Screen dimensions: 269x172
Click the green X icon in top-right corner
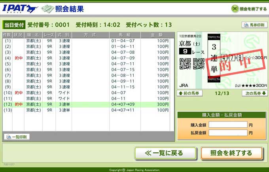pos(235,8)
